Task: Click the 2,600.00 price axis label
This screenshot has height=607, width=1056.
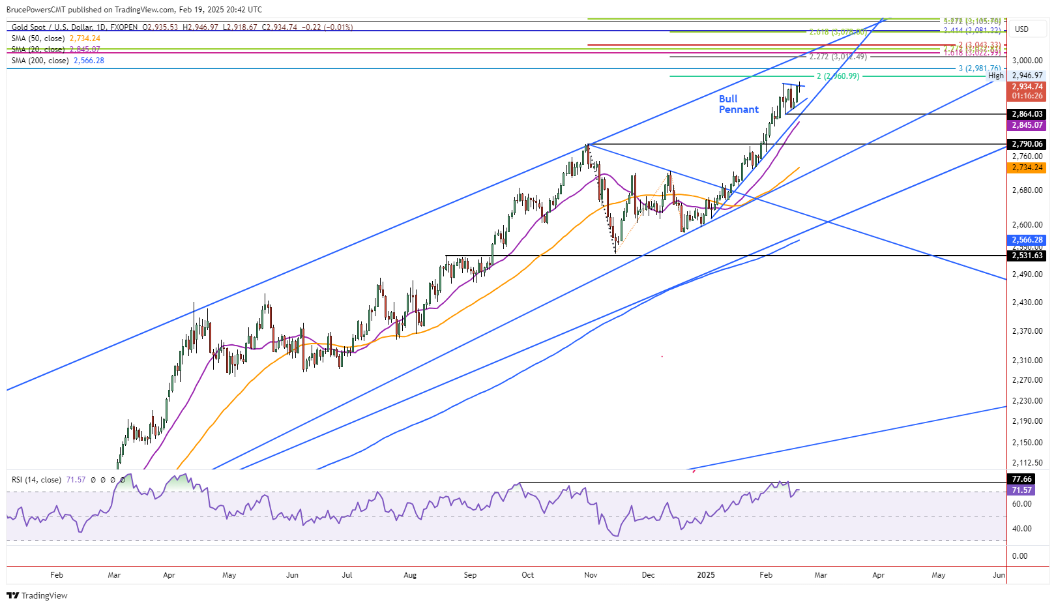Action: 1027,225
